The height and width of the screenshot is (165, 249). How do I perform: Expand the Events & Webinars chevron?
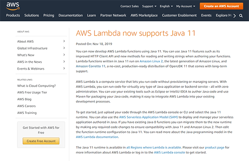coord(64,68)
